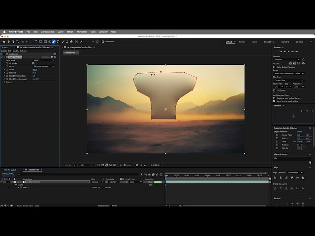This screenshot has width=315, height=236.
Task: Click the Satellite Dish breadcrumb button in viewer
Action: click(x=71, y=53)
